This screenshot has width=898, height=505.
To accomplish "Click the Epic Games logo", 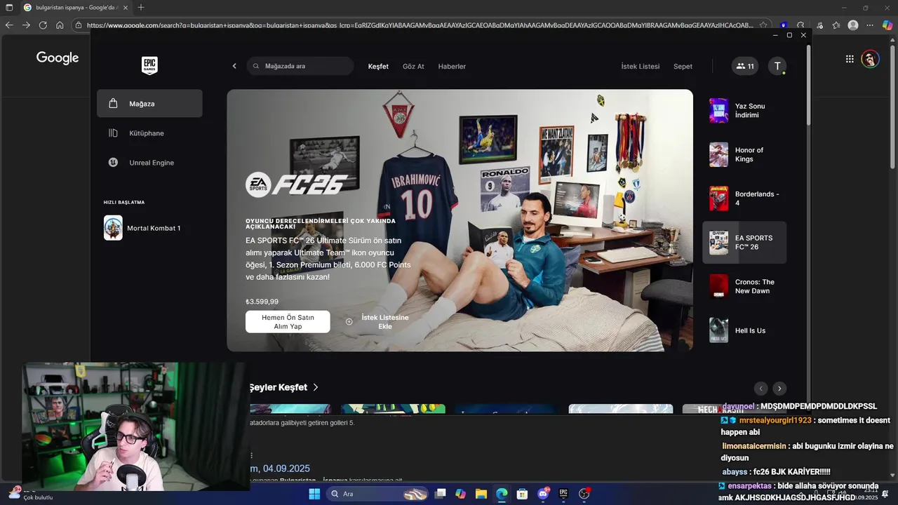I will pos(149,66).
